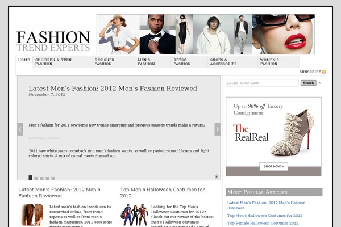Go to previous slide with left arrow
The height and width of the screenshot is (227, 341).
pyautogui.click(x=20, y=129)
